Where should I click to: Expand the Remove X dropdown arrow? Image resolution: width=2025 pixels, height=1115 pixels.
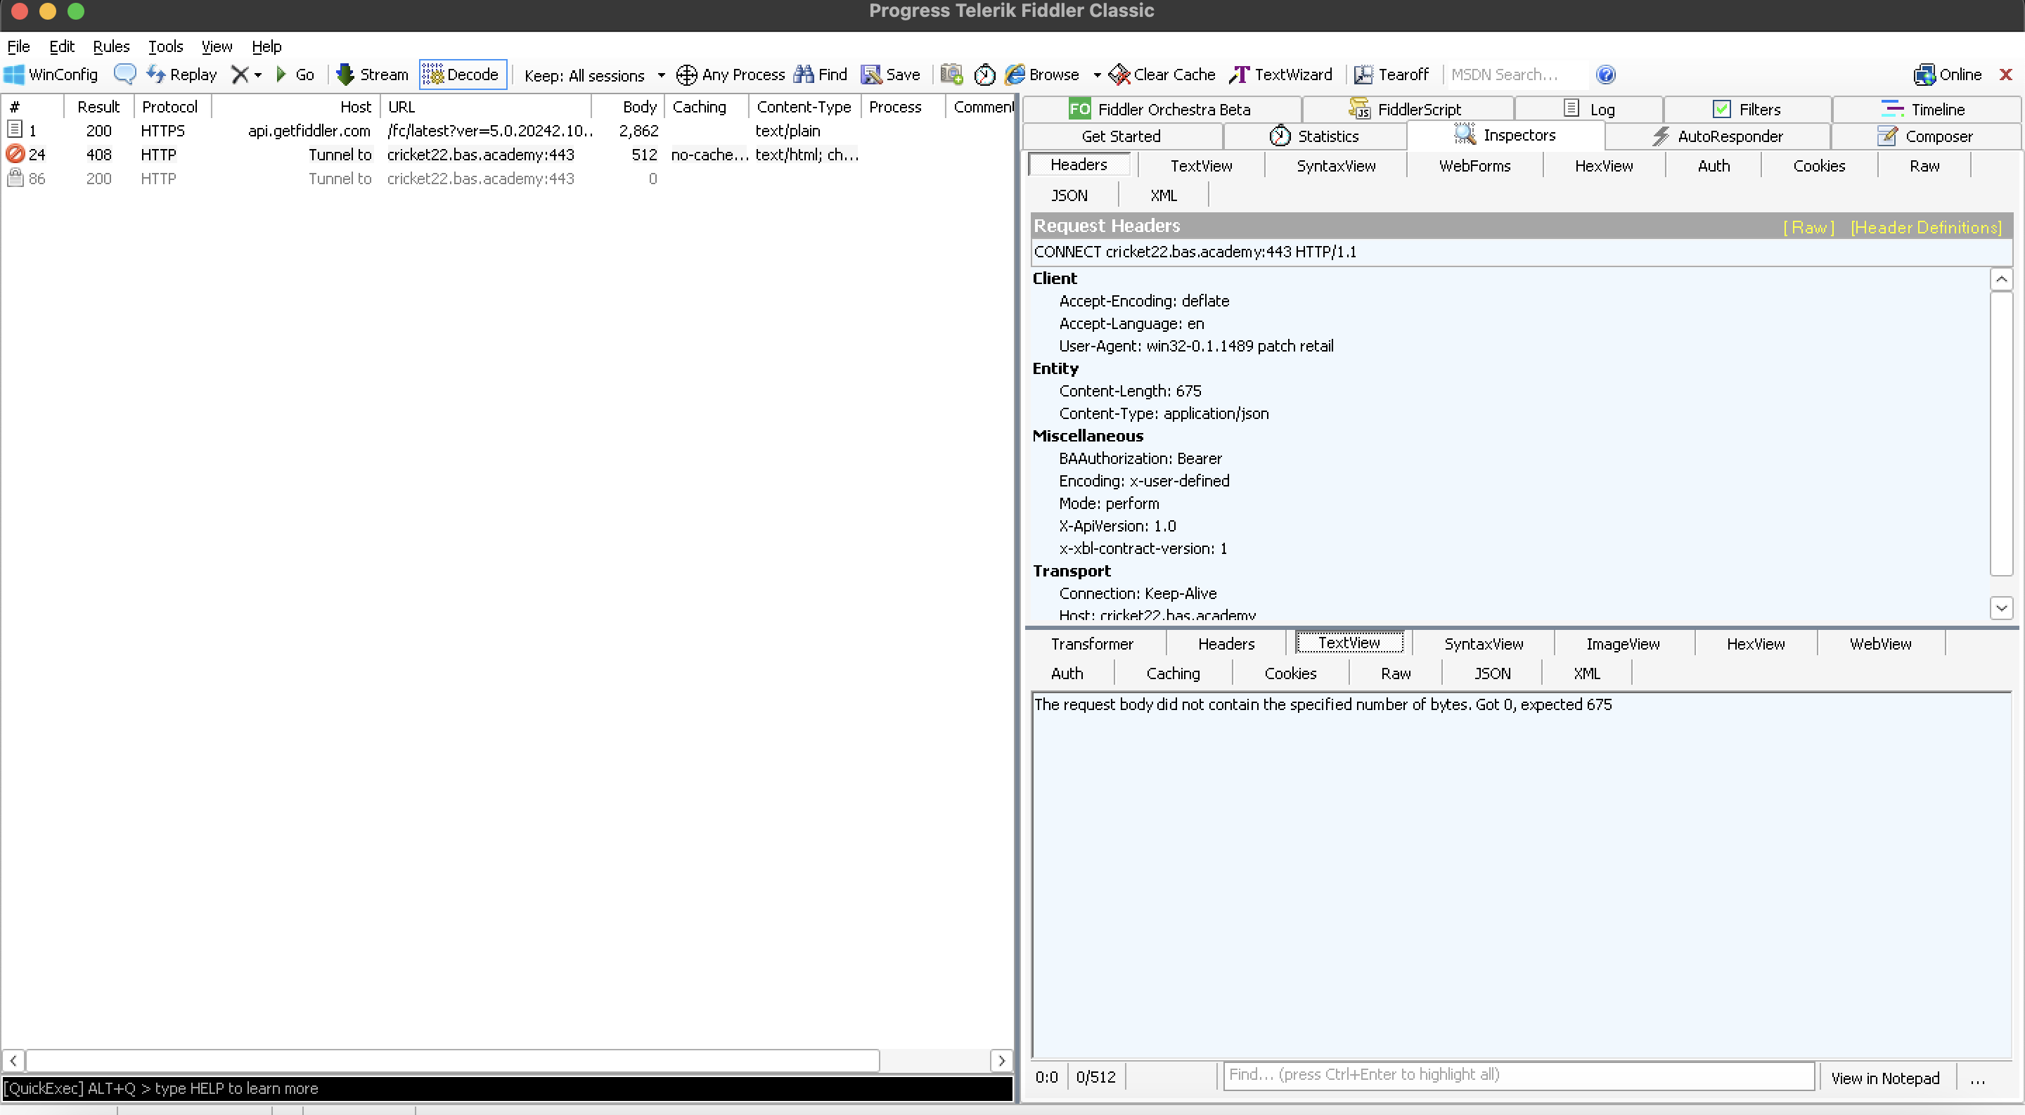(x=258, y=75)
